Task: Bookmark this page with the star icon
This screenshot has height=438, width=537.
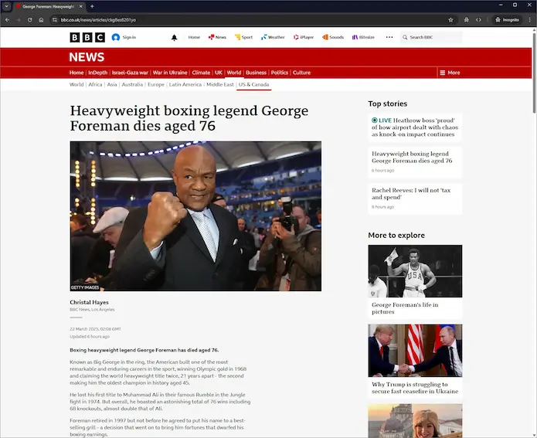Action: pyautogui.click(x=450, y=19)
